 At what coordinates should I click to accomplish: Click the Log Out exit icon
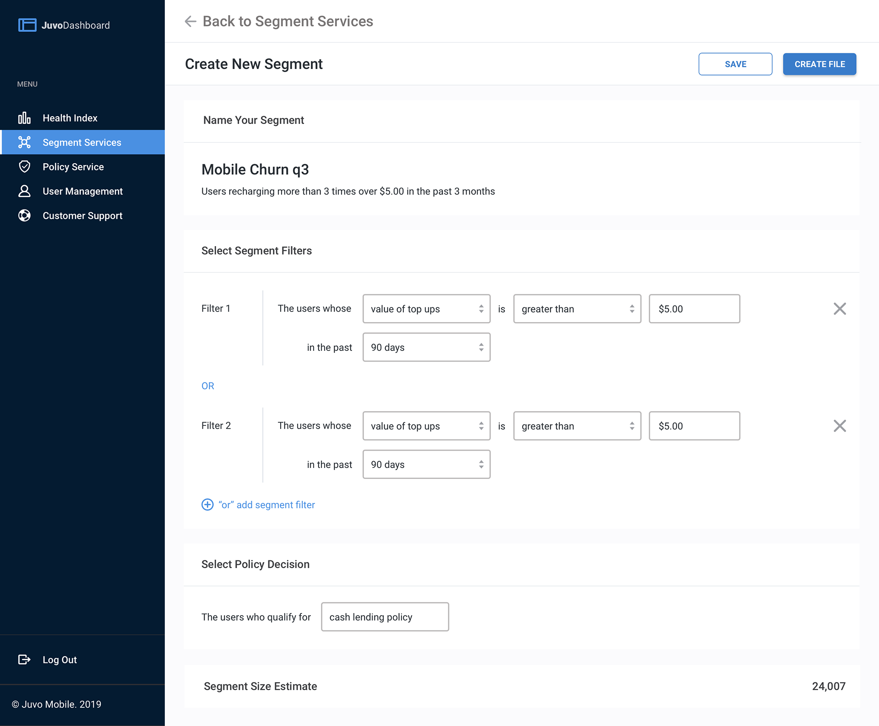(x=24, y=659)
